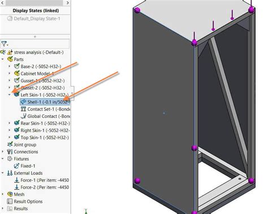Select the Top Skin-1 part icon

coord(16,137)
